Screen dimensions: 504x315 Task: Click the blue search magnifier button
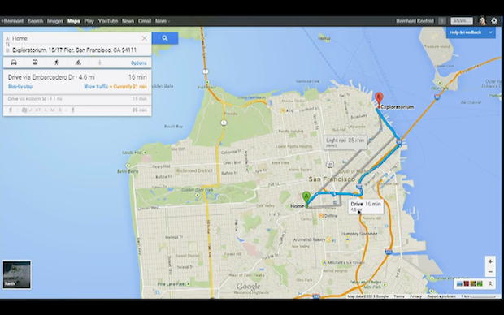click(165, 38)
